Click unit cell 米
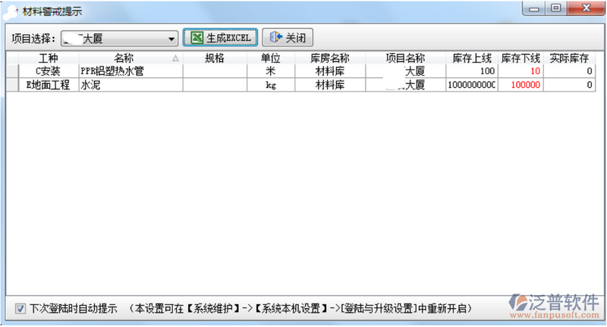The image size is (607, 327). (x=271, y=71)
